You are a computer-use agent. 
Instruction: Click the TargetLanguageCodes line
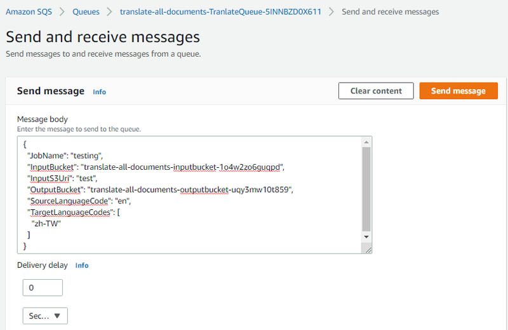(x=74, y=212)
